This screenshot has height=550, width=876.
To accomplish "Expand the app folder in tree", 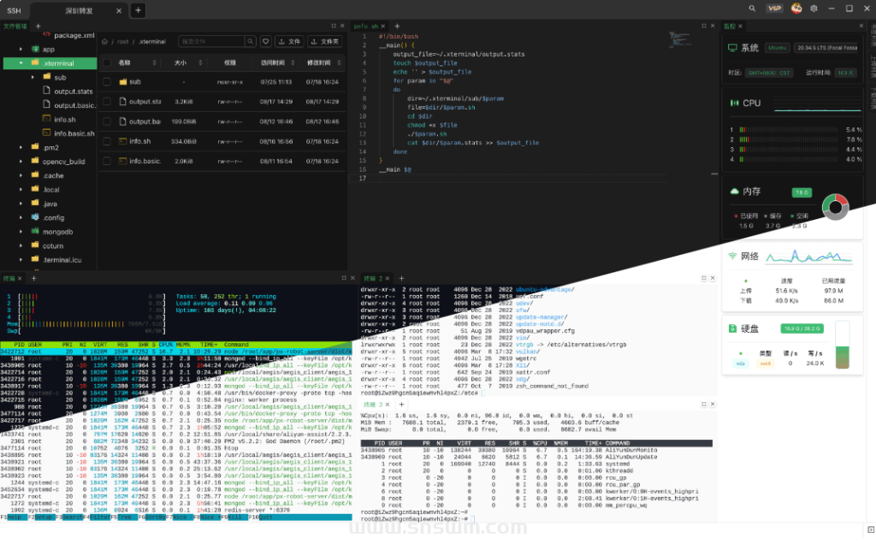I will point(22,50).
